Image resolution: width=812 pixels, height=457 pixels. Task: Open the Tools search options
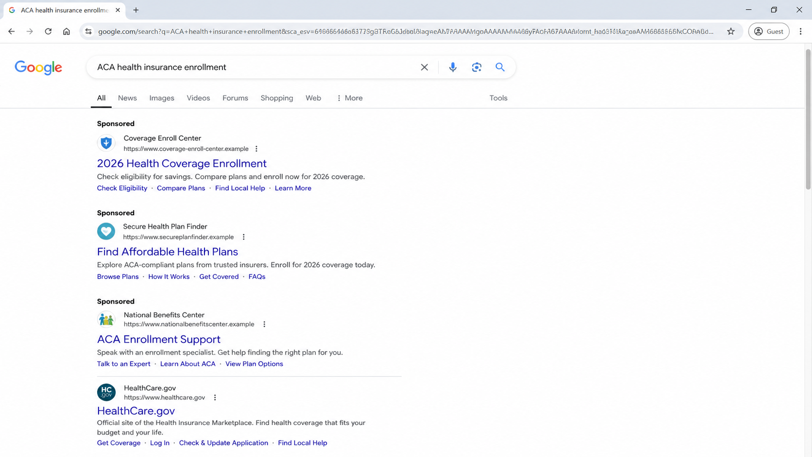[498, 98]
